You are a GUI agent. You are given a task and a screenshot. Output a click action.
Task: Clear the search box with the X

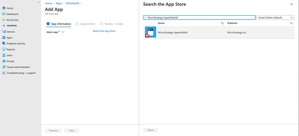pos(254,17)
